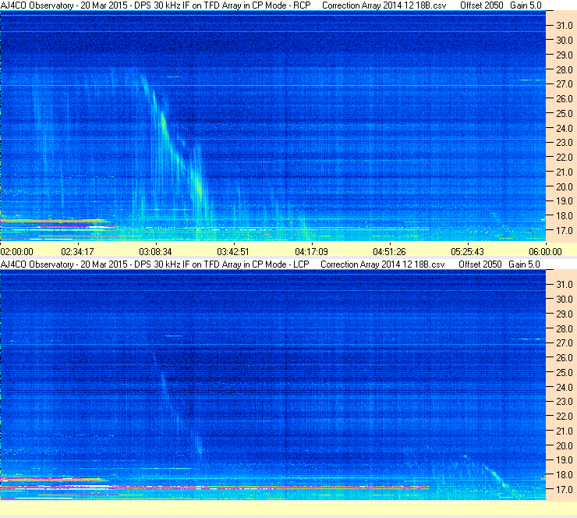Click the 30.0 frequency label on LCP chart
This screenshot has height=518, width=577.
[x=565, y=300]
